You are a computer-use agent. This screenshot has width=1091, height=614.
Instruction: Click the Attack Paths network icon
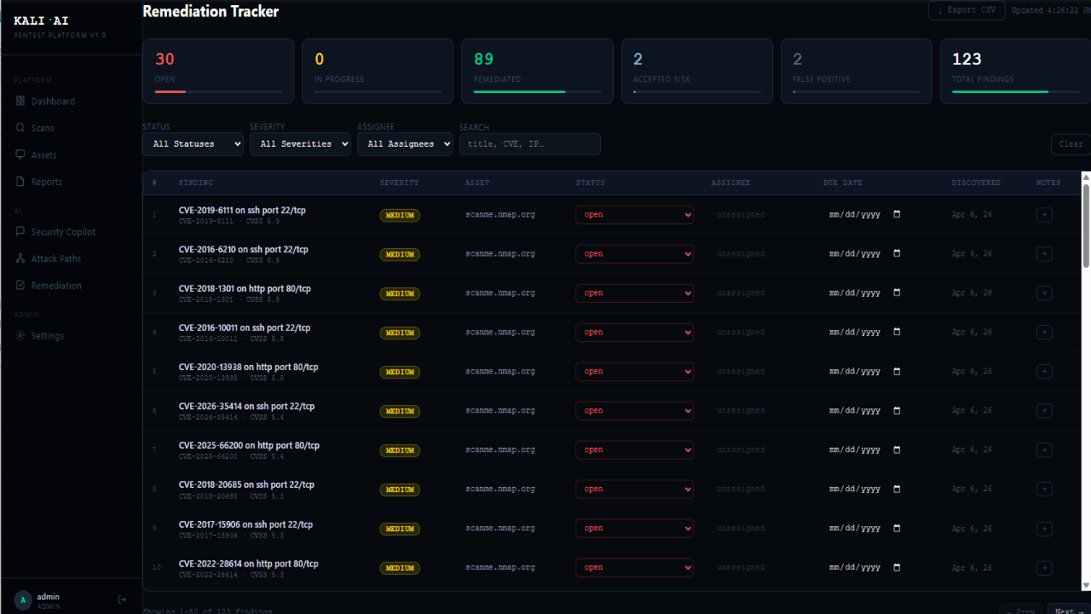coord(20,258)
